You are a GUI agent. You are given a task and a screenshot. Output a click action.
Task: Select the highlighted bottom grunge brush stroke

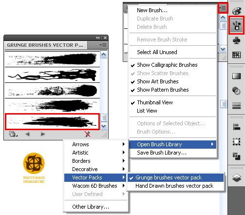click(52, 122)
